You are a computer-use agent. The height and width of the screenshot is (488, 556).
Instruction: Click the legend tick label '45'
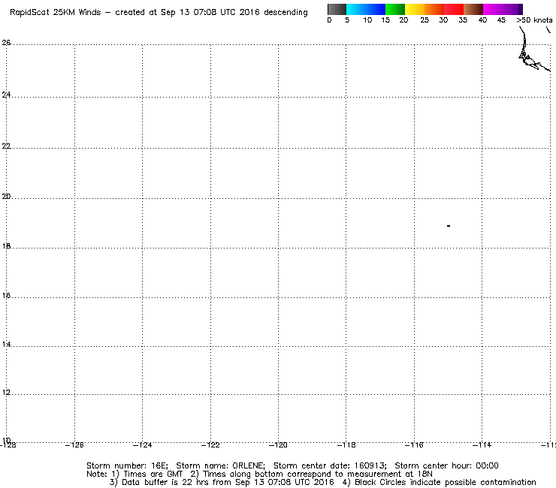point(501,20)
